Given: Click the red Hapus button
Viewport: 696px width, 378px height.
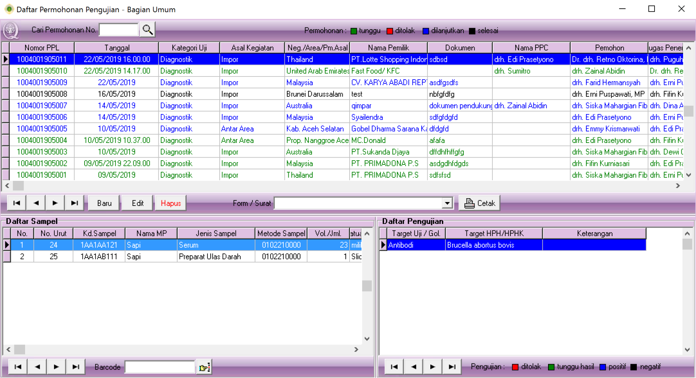Looking at the screenshot, I should 171,203.
